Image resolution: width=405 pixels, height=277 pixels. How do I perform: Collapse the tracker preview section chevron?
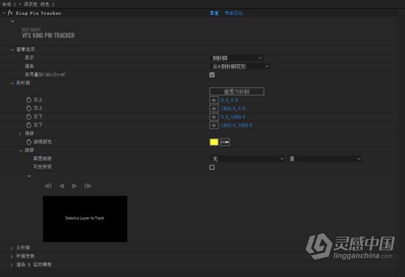pyautogui.click(x=29, y=176)
